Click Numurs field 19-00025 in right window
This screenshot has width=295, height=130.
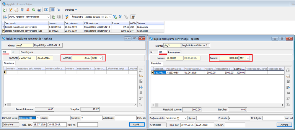tap(175, 58)
